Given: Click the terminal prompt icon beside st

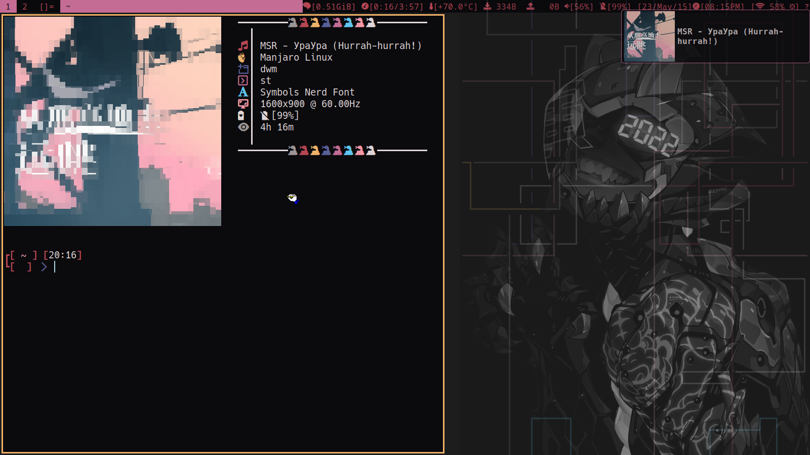Looking at the screenshot, I should (x=243, y=80).
